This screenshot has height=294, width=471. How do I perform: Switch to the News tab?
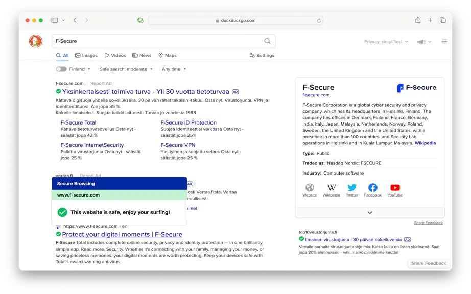coord(142,55)
